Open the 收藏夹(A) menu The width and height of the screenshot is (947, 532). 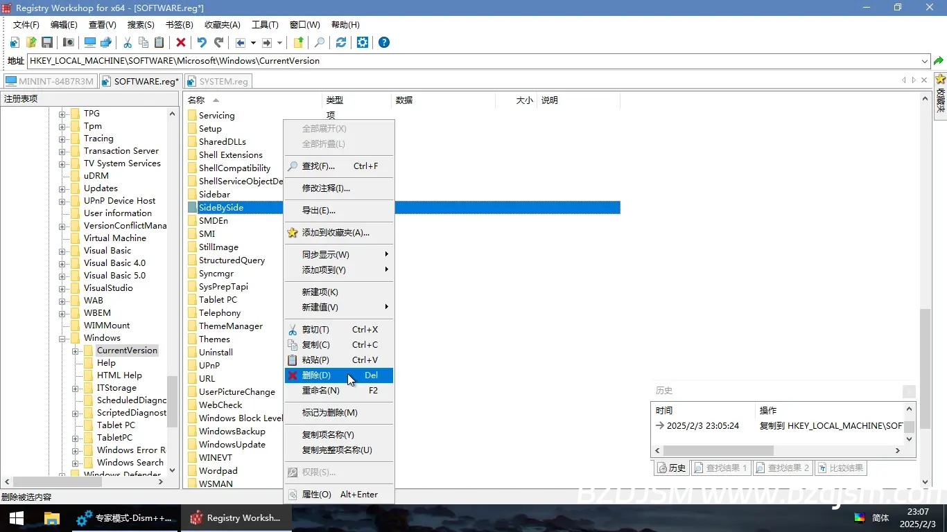223,25
